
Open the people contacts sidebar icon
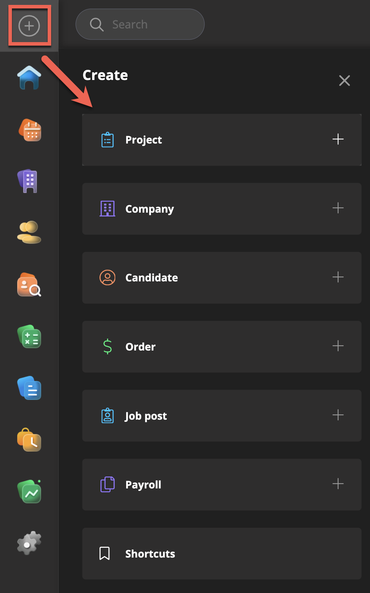pos(29,232)
